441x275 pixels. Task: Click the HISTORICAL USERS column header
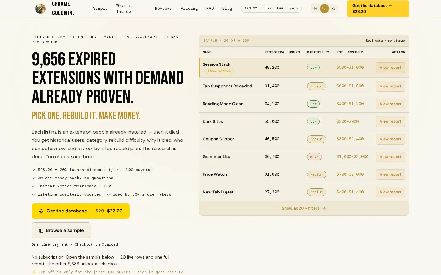click(x=282, y=52)
